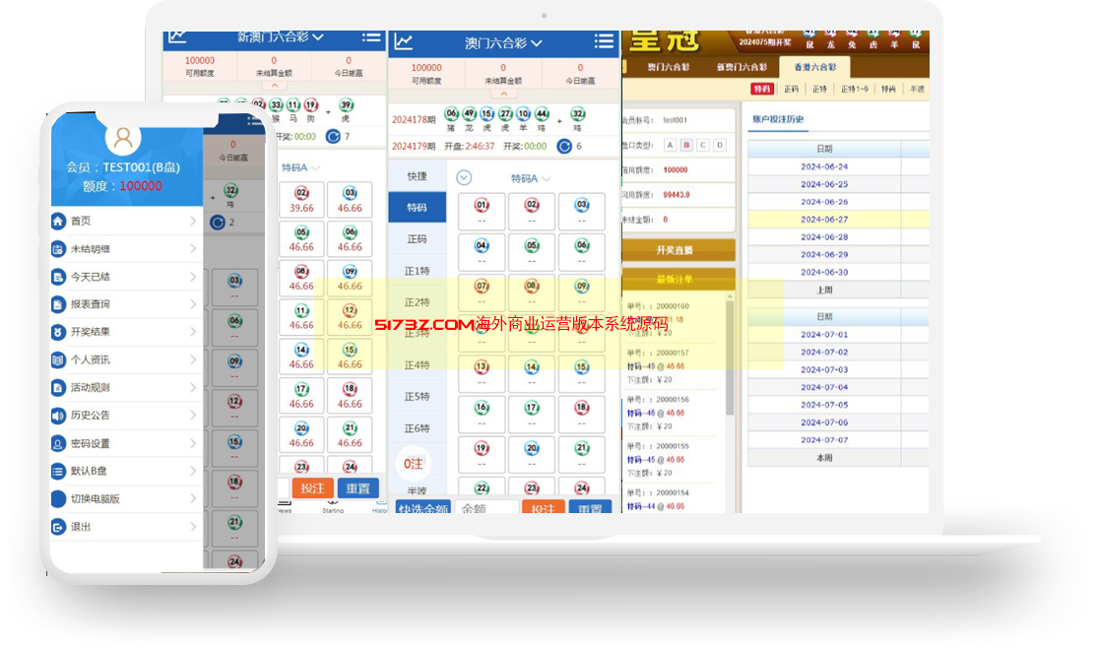This screenshot has width=1097, height=647.
Task: Open date link 2024-07-03
Action: tap(824, 370)
